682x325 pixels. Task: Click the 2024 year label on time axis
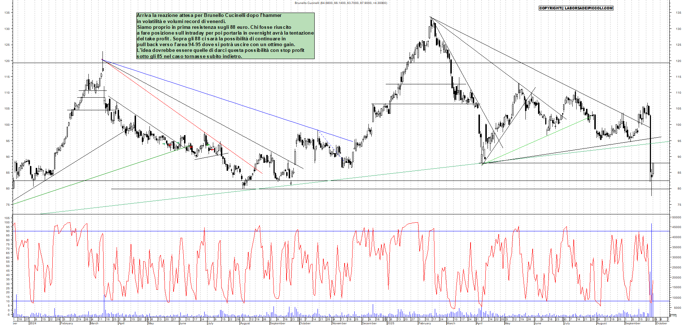point(33,323)
